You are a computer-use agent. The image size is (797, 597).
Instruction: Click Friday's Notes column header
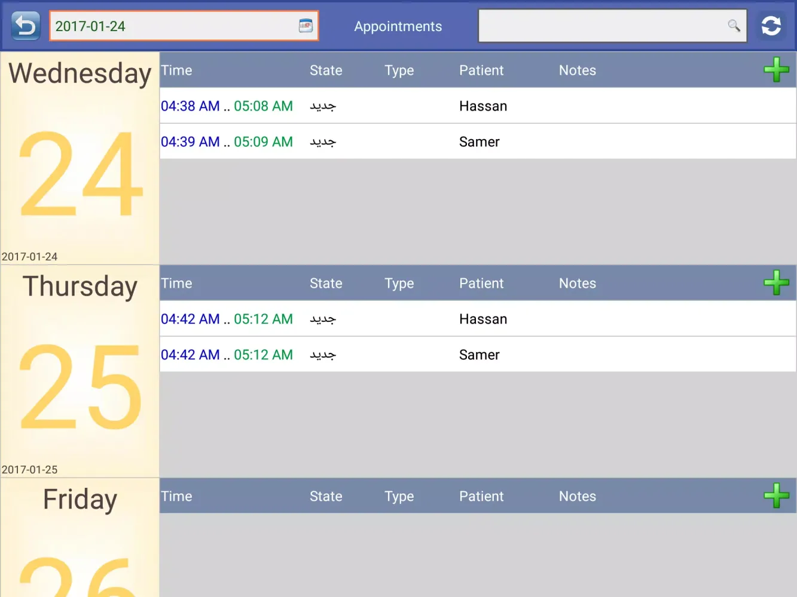pos(578,497)
